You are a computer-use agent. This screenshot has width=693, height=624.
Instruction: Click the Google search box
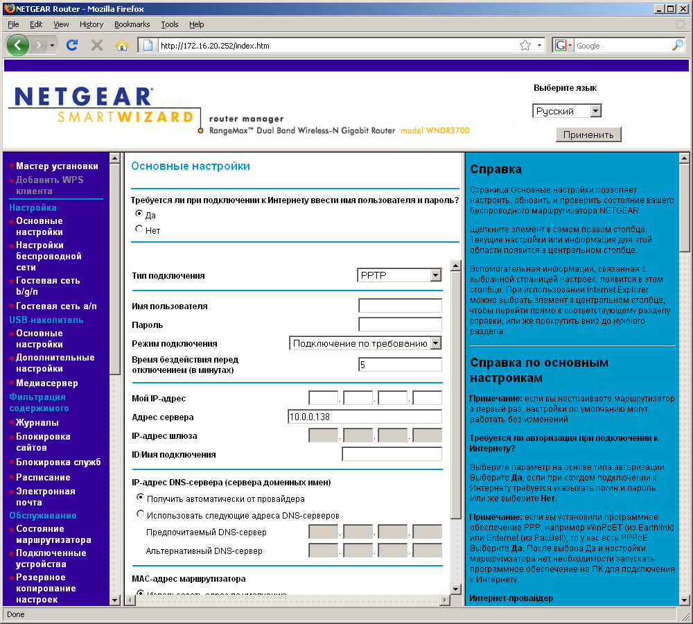pos(622,45)
